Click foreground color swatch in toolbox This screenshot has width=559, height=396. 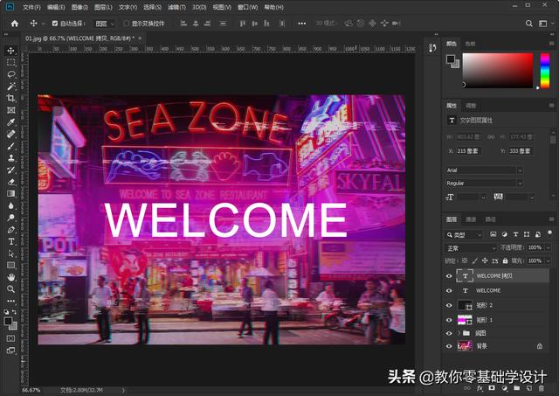[x=9, y=322]
